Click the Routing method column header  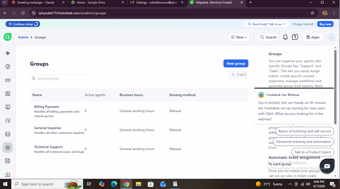(182, 95)
